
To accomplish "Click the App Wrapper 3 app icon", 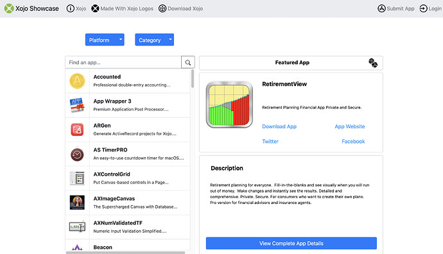I will click(x=77, y=105).
